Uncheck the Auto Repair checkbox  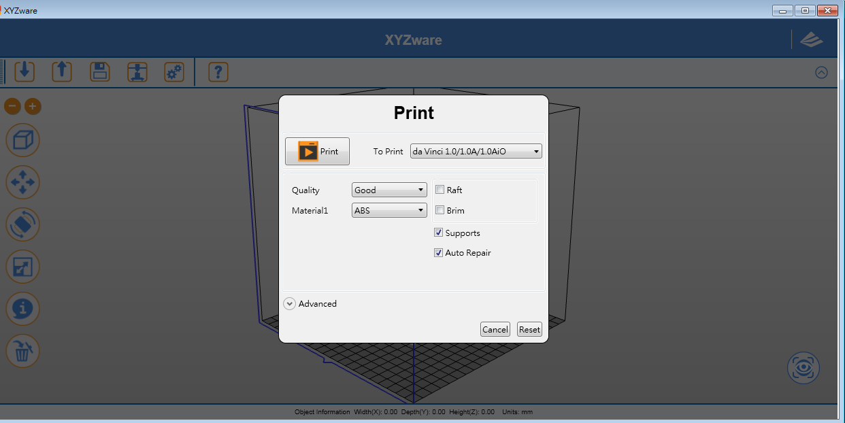pyautogui.click(x=439, y=252)
